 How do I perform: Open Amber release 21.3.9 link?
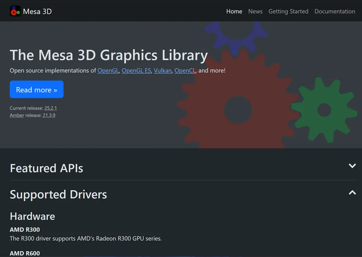(49, 115)
